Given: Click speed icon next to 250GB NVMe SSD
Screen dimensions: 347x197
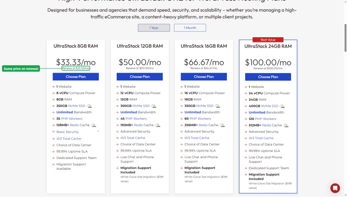Looking at the screenshot, I should 89,106.
